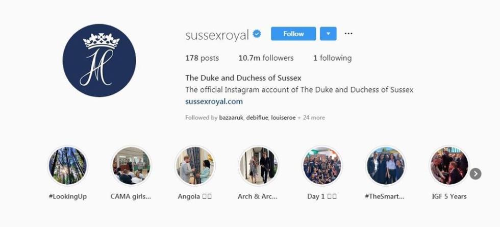This screenshot has height=227, width=500.
Task: View the 10.7m followers list
Action: click(x=266, y=58)
